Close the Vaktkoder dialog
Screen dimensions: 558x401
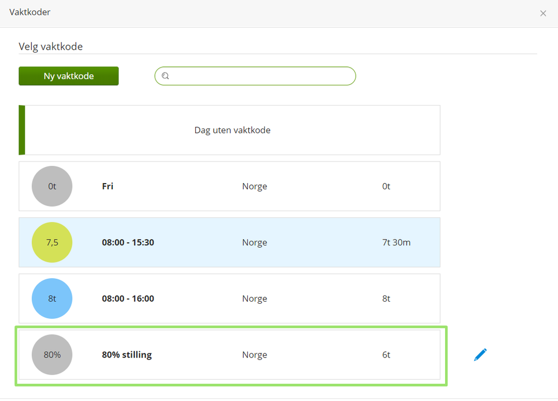(x=543, y=13)
